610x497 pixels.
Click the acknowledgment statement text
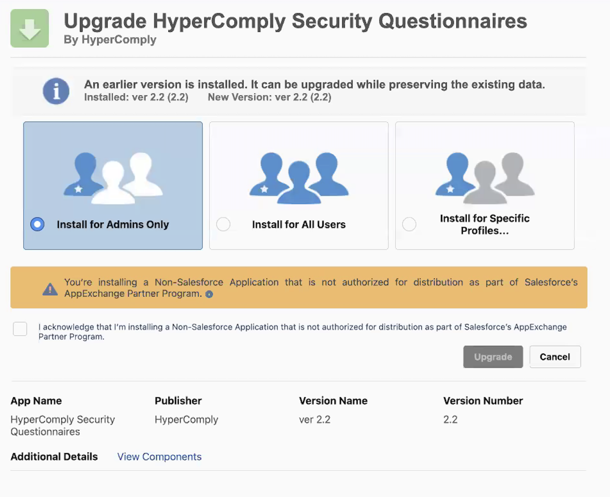(x=302, y=332)
